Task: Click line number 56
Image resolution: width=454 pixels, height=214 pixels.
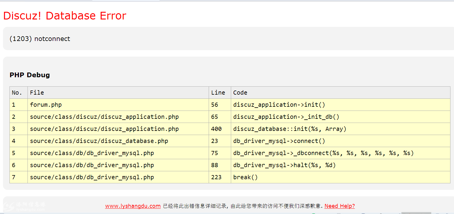Action: point(220,105)
